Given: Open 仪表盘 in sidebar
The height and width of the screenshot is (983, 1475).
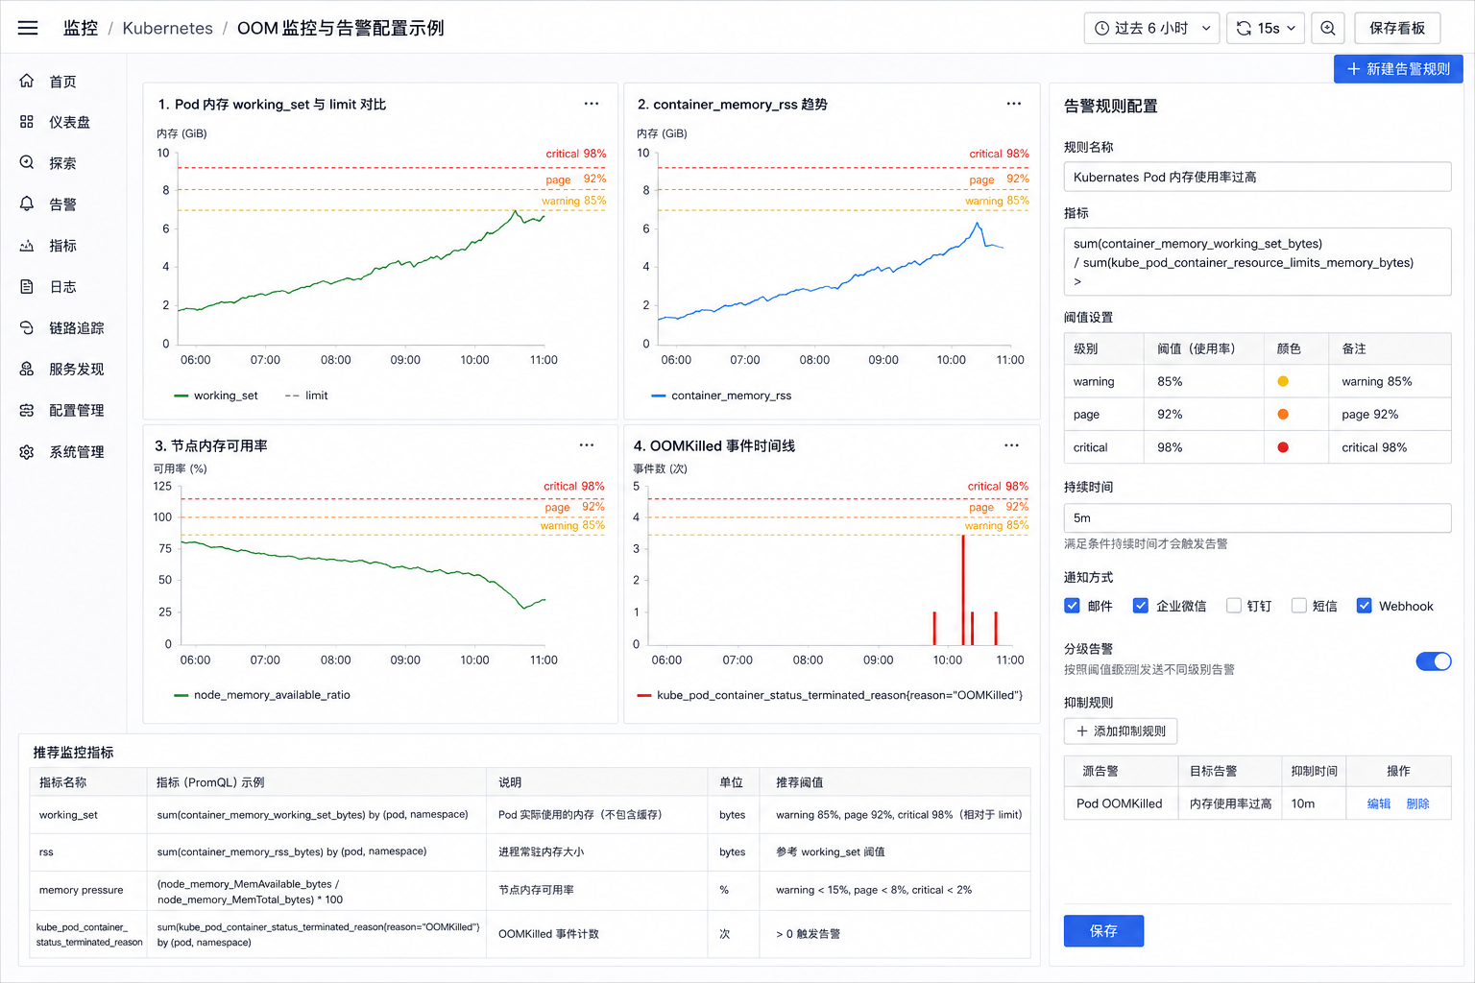Looking at the screenshot, I should point(70,123).
